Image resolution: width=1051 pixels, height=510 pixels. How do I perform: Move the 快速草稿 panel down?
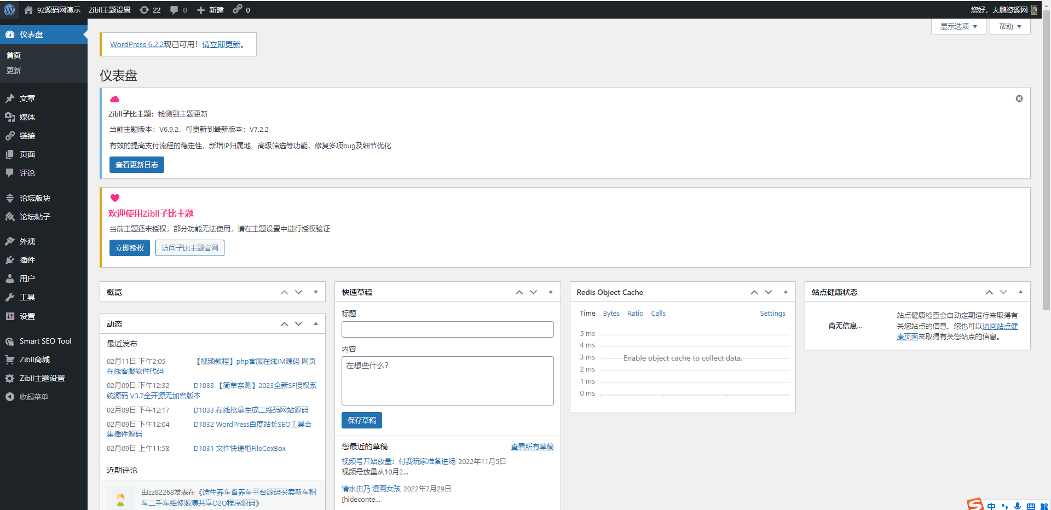point(534,292)
